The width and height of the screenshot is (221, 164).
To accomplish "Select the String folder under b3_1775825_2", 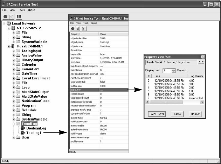I will [26, 37].
